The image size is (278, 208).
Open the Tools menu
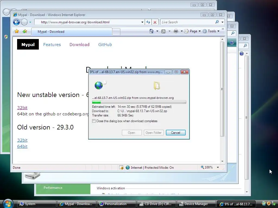211,31
